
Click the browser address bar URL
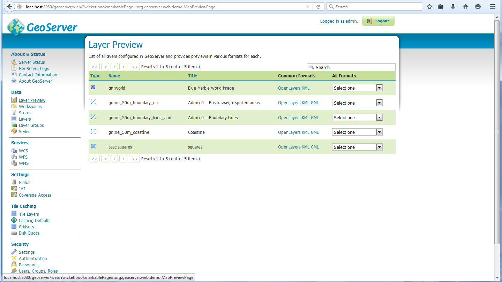coord(120,7)
